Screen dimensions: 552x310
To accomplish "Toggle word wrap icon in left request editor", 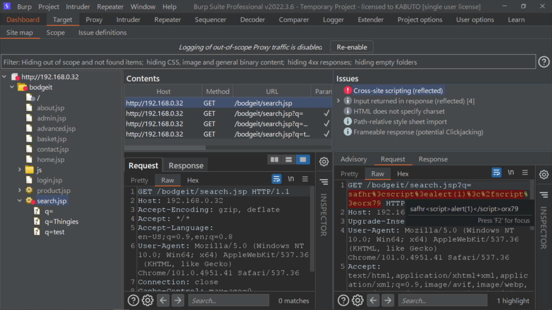I will [276, 179].
